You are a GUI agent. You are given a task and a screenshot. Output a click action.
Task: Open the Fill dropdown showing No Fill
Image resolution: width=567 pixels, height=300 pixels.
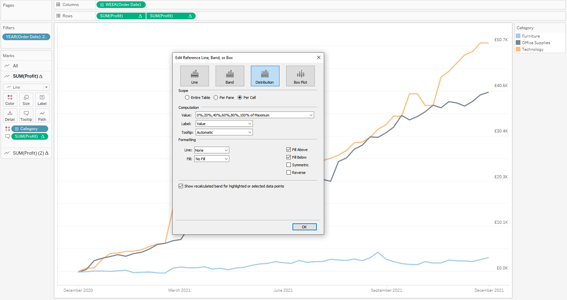coord(212,159)
